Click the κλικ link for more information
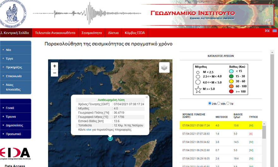The image size is (278, 167). pos(89,130)
